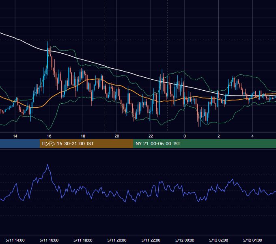Click the '5/12 02:00' date label on indicator axis
Screen dimensions: 276x244
pyautogui.click(x=219, y=240)
